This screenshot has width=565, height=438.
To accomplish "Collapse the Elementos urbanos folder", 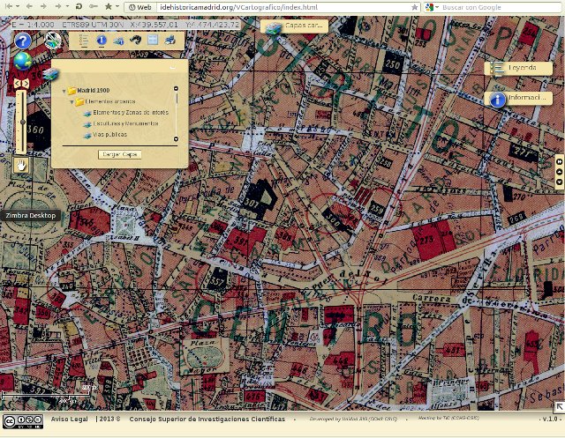I will (72, 101).
